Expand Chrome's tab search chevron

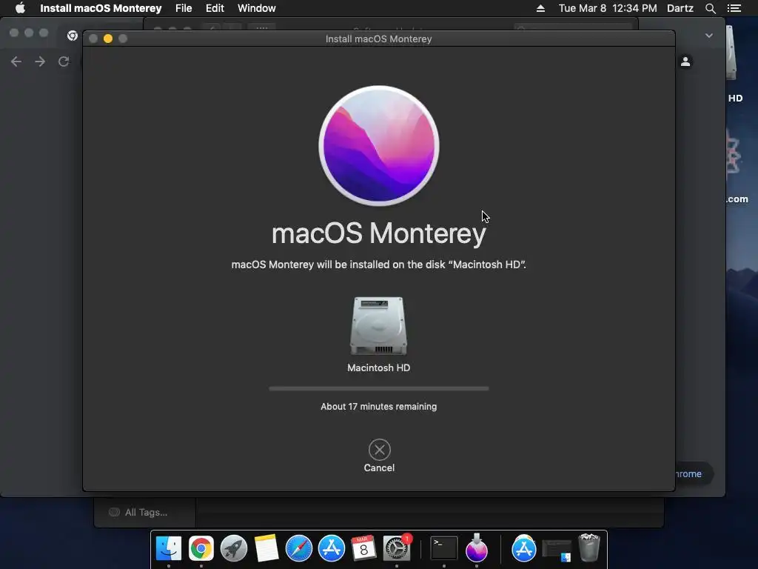(x=708, y=36)
